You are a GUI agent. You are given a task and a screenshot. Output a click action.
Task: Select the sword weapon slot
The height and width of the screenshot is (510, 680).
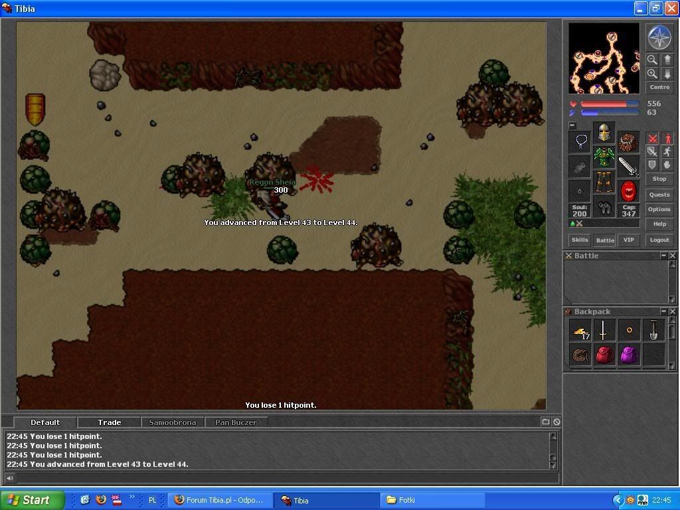click(628, 167)
